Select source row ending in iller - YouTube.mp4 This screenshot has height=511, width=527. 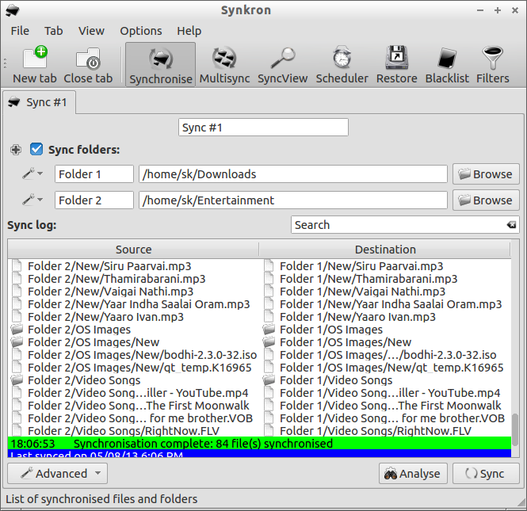click(133, 393)
